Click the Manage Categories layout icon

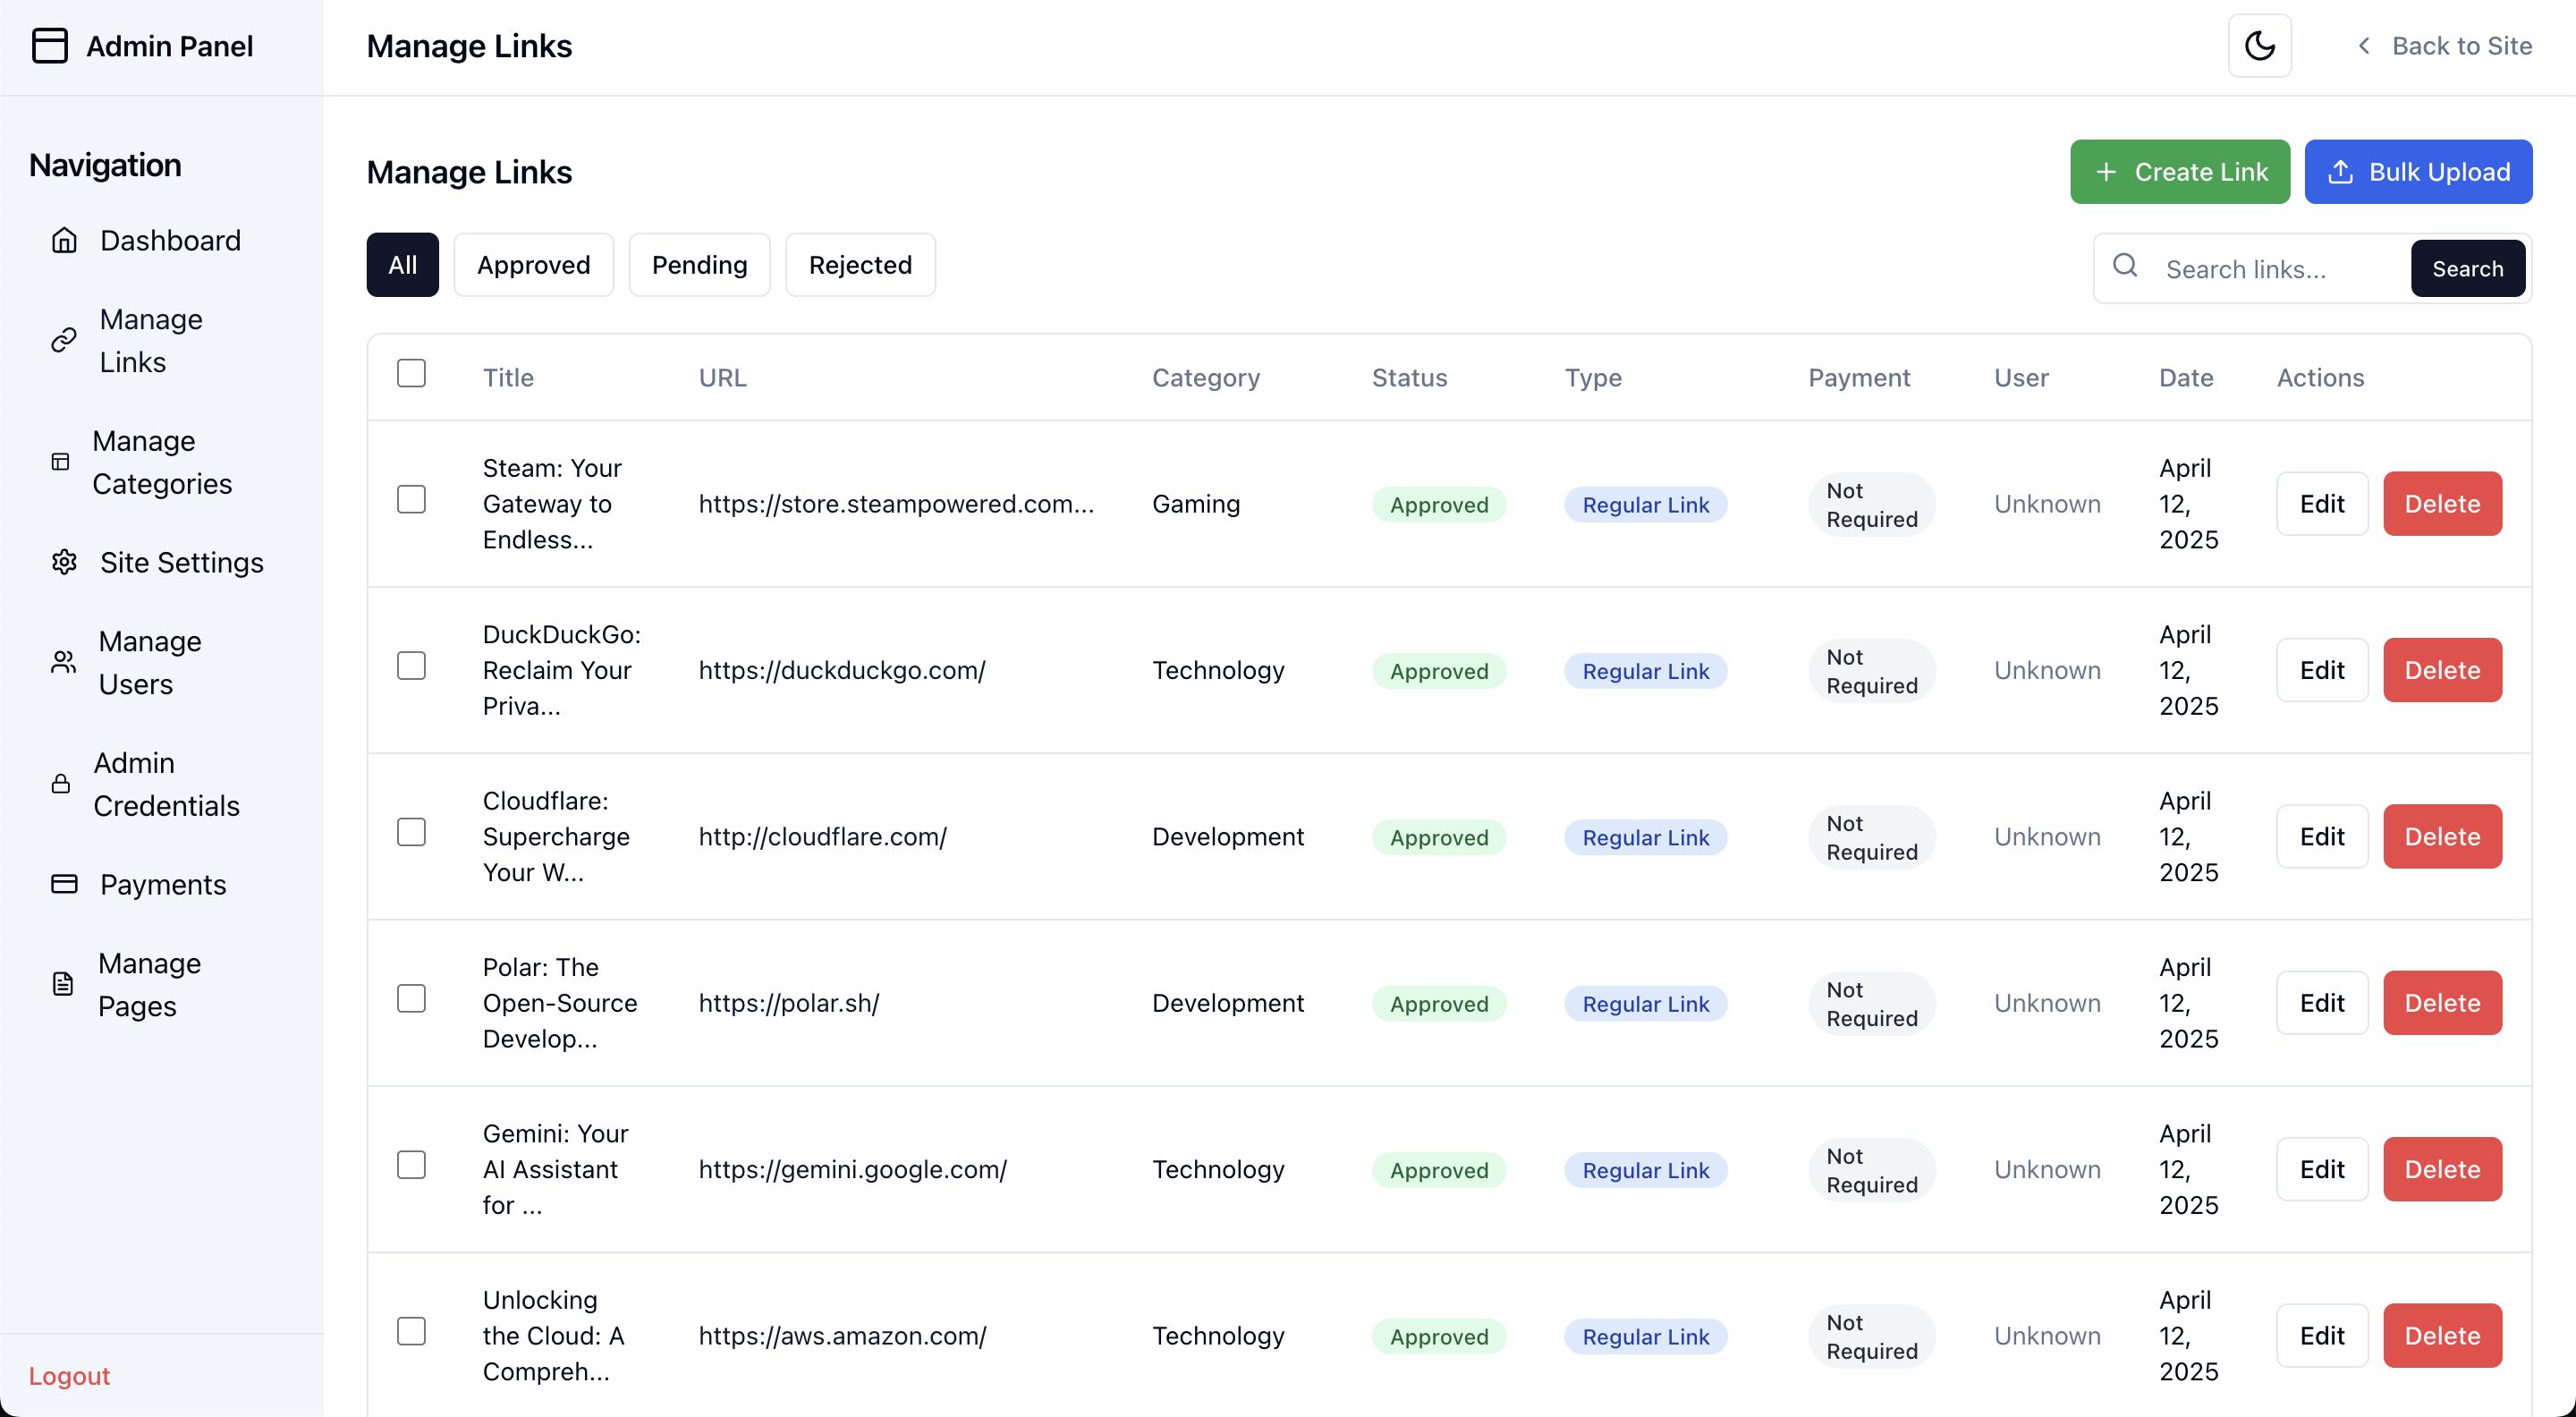(61, 462)
